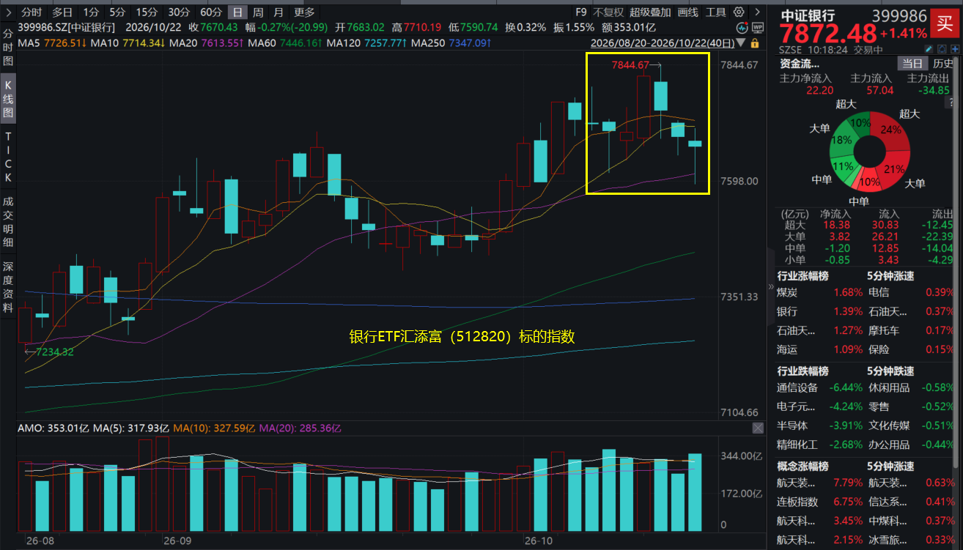Open the 更多 periods menu
This screenshot has width=963, height=550.
[304, 12]
